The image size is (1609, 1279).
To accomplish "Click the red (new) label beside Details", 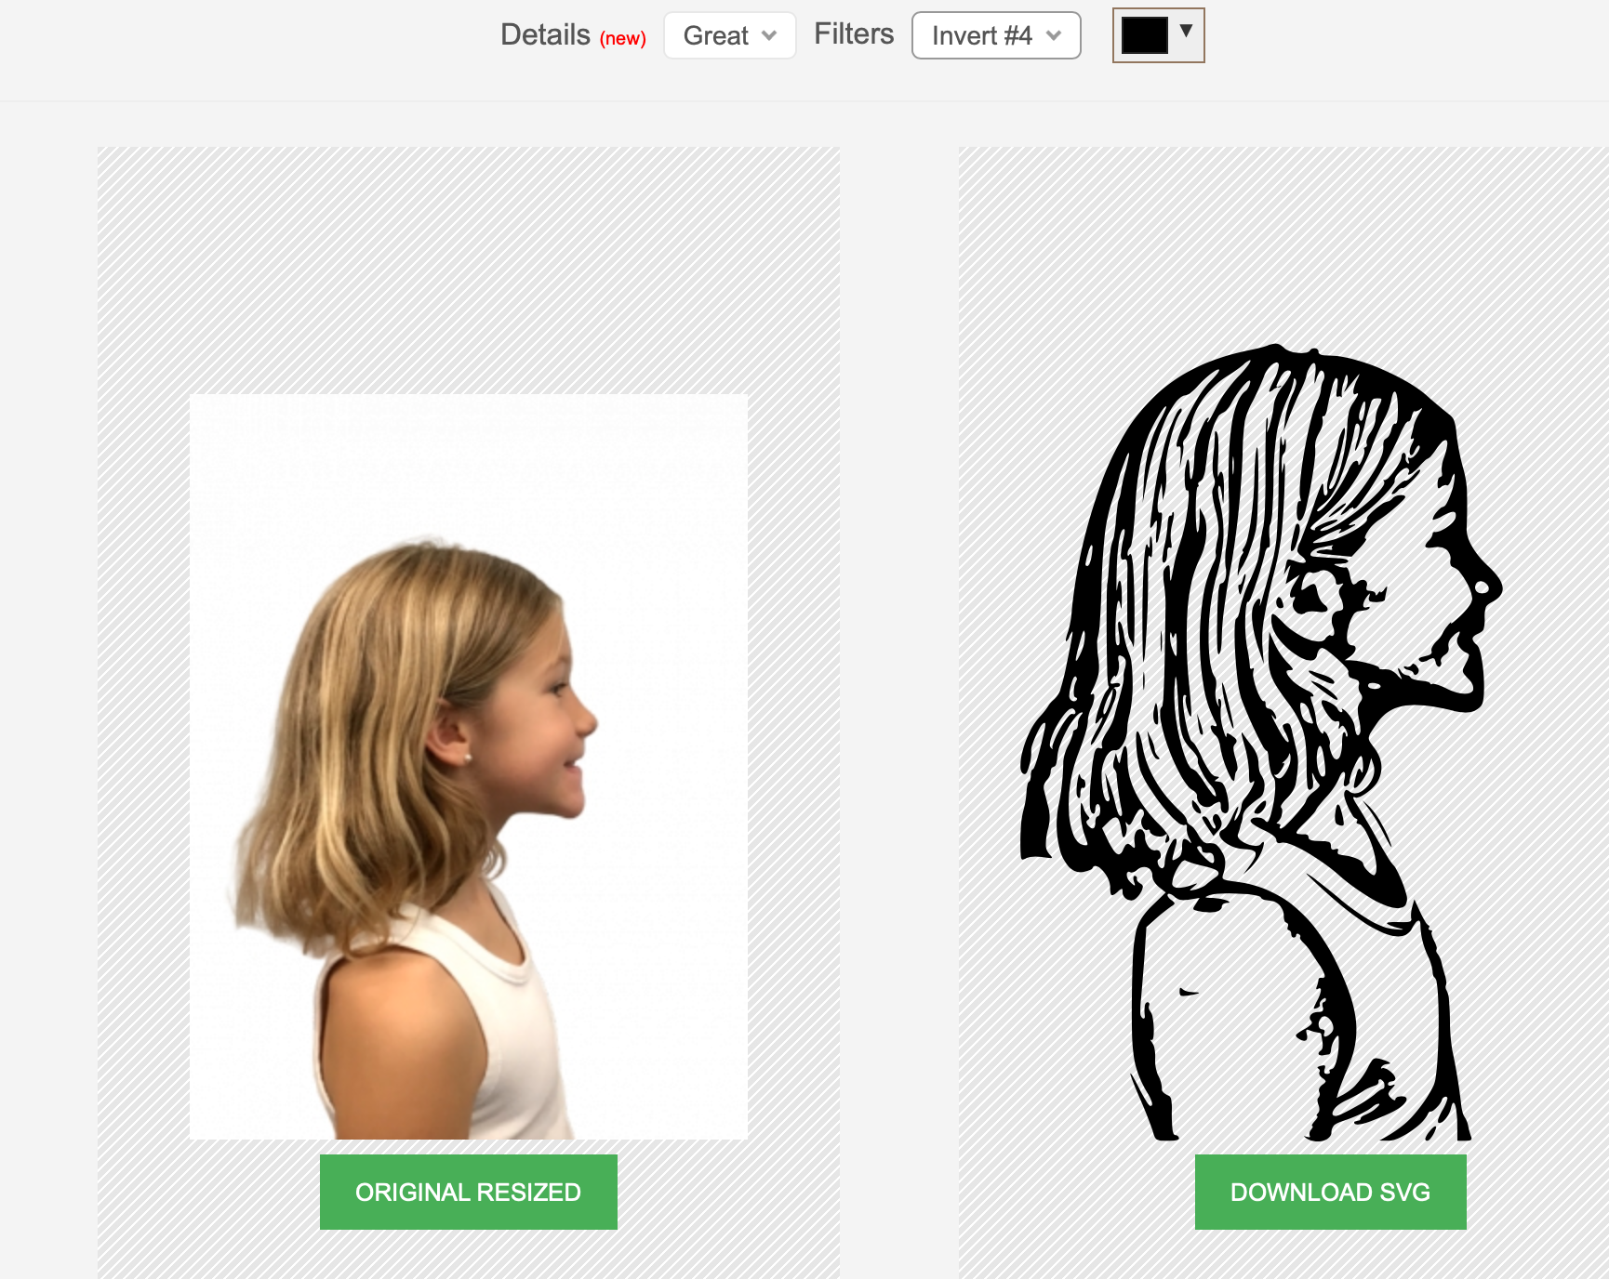I will (621, 38).
